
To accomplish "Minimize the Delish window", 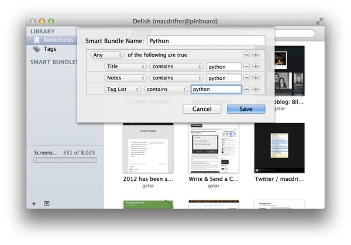I will (42, 21).
